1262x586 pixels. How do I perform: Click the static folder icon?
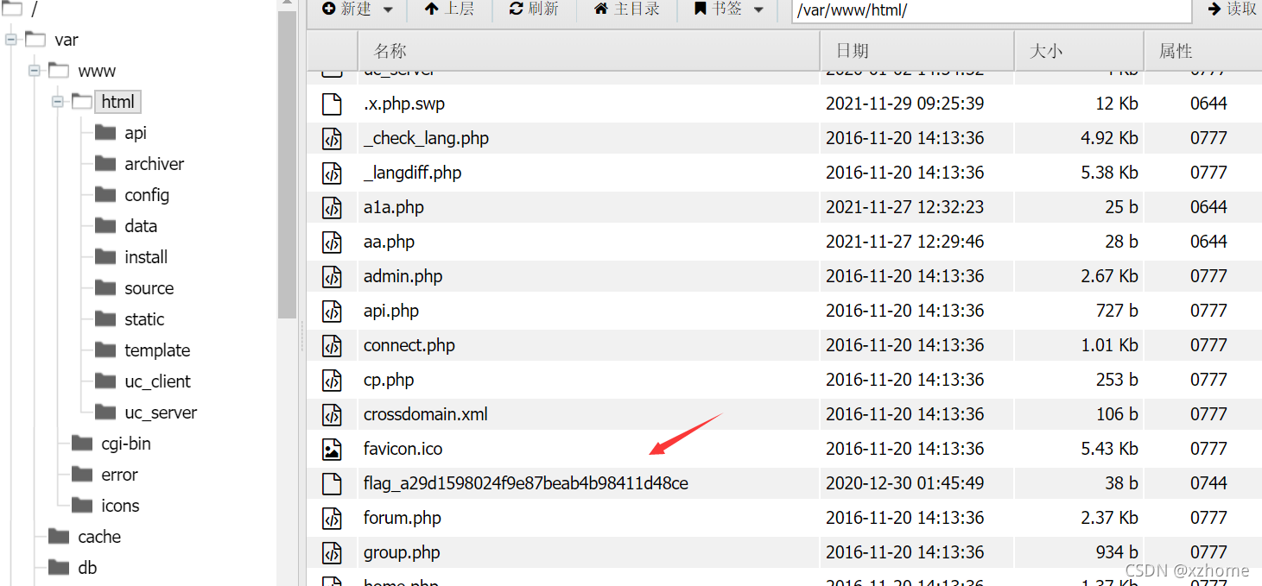(105, 318)
